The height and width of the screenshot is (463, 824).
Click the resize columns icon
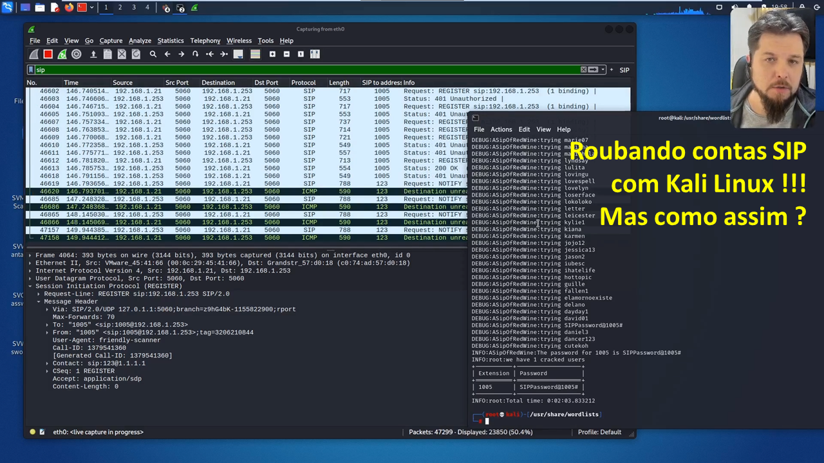315,54
